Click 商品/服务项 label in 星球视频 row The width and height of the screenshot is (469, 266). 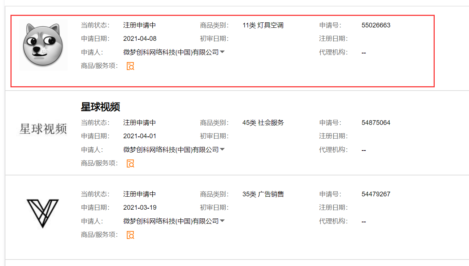(x=100, y=163)
